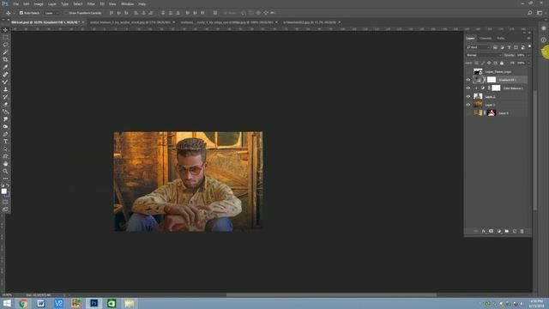The height and width of the screenshot is (309, 549).
Task: Select the Eyedropper tool
Action: pyautogui.click(x=5, y=67)
